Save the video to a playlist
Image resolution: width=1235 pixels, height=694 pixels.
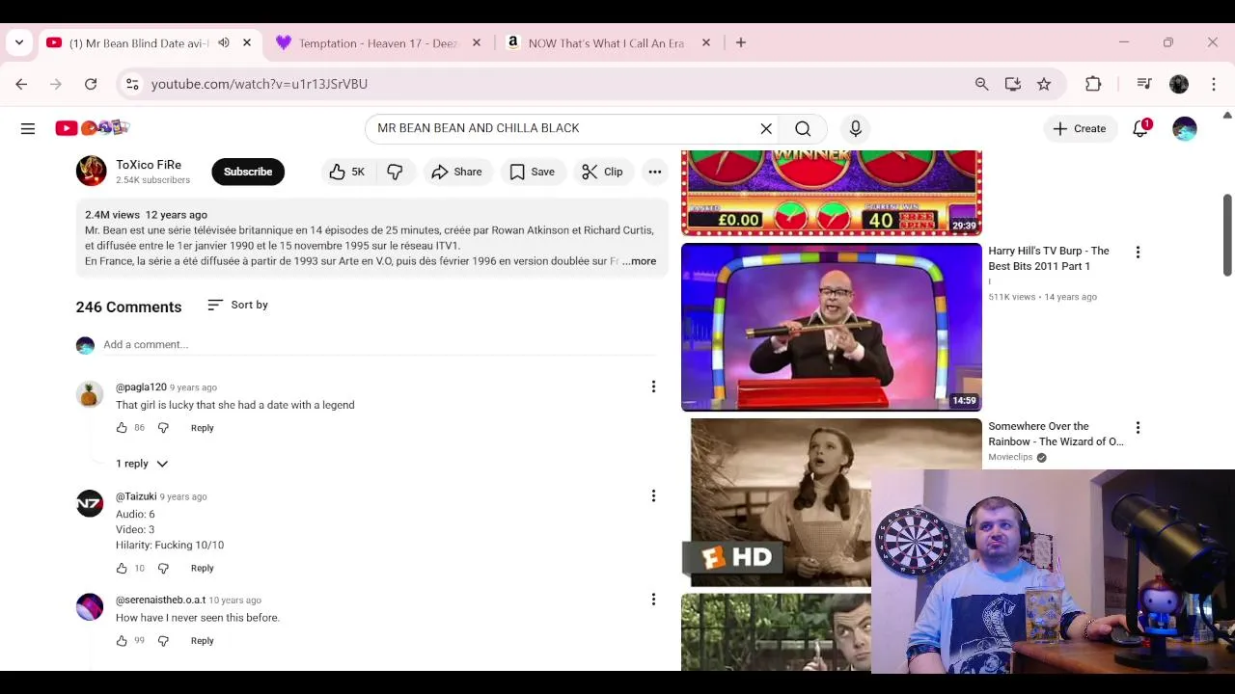[532, 172]
